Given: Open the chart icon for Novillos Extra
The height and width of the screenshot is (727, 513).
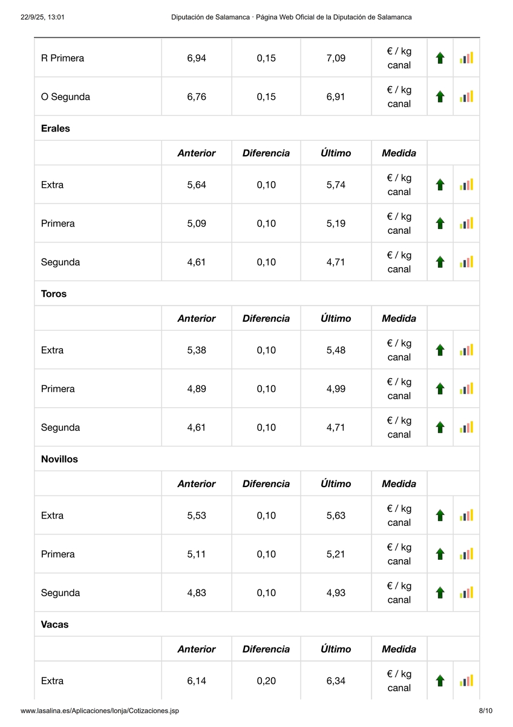Looking at the screenshot, I should coord(466,516).
